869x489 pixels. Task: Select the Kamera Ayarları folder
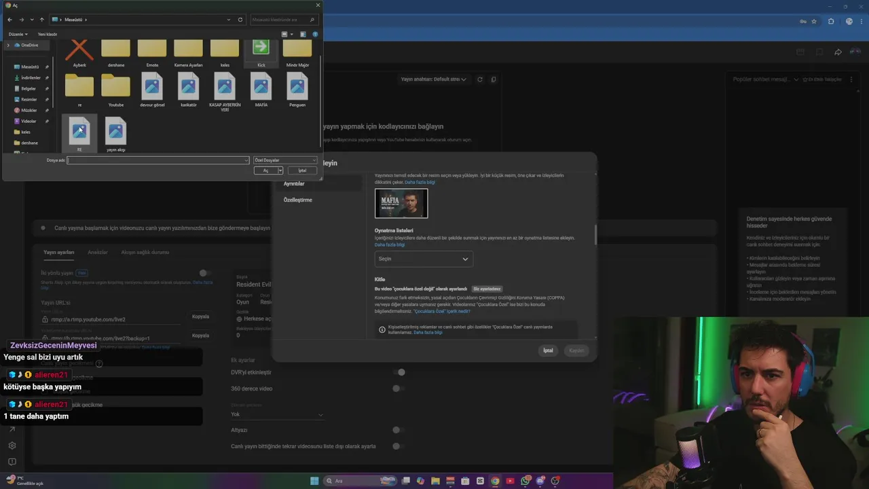(189, 52)
